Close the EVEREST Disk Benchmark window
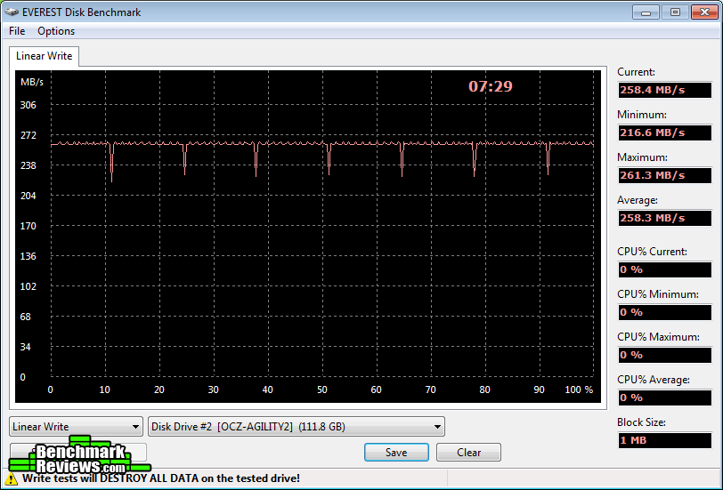The width and height of the screenshot is (723, 490). click(x=704, y=12)
